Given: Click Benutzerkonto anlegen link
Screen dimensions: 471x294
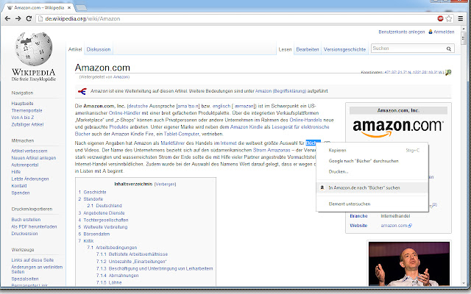Looking at the screenshot, I should pyautogui.click(x=402, y=32).
